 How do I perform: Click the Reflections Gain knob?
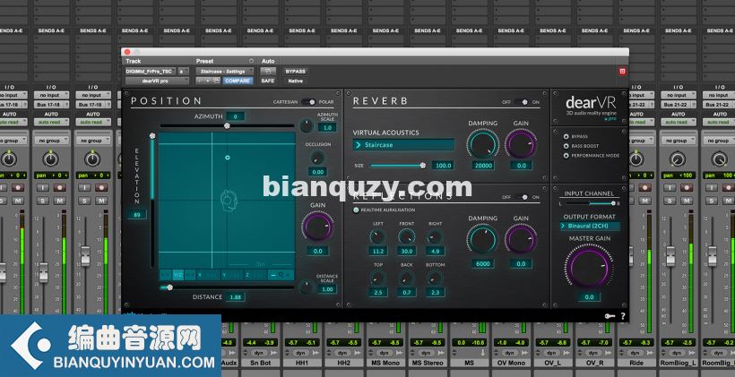[521, 240]
